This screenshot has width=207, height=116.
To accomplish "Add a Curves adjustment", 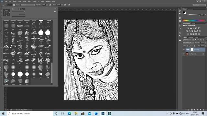I will (193, 28).
